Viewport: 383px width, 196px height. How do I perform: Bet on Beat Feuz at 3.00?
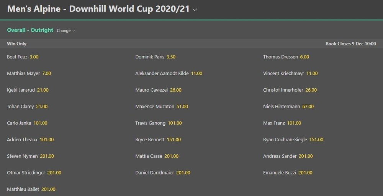click(x=23, y=57)
